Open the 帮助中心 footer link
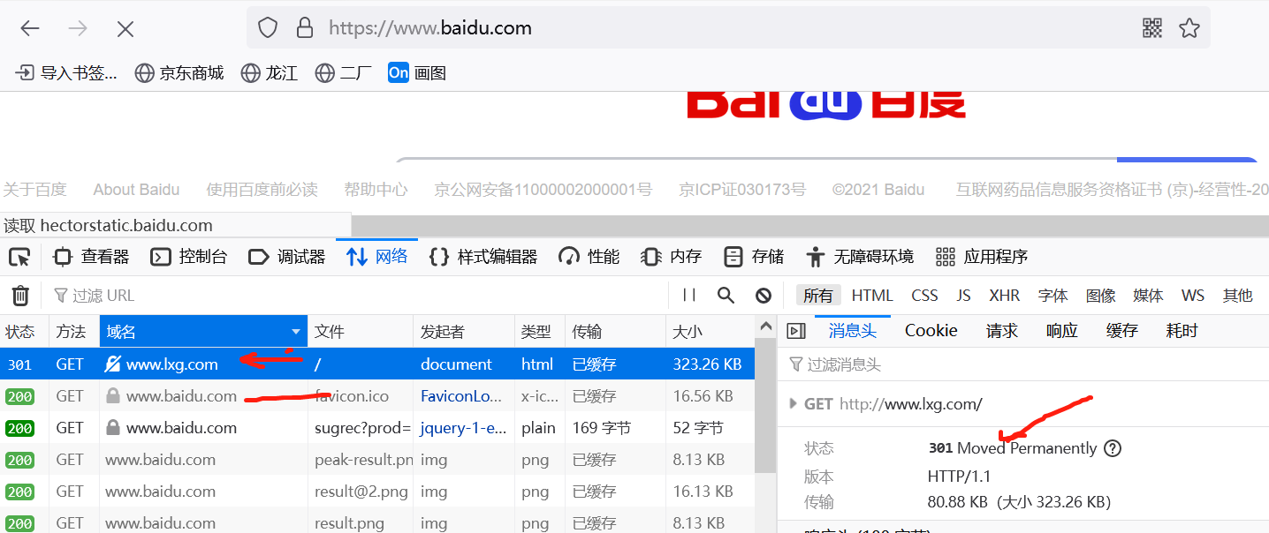 point(376,190)
